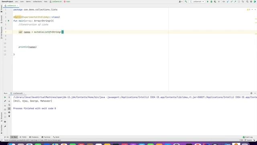Open the Build tool window tab
Viewport: 257px width, 145px height.
(56, 137)
